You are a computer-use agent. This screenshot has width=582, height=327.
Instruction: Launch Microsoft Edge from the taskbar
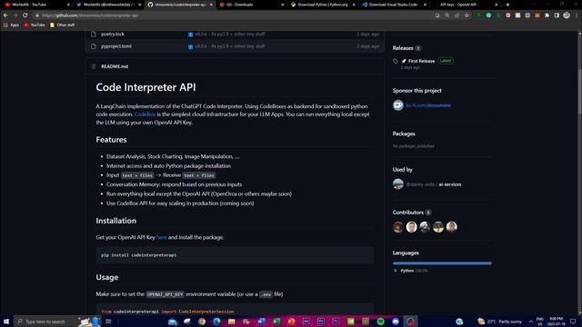coord(216,322)
